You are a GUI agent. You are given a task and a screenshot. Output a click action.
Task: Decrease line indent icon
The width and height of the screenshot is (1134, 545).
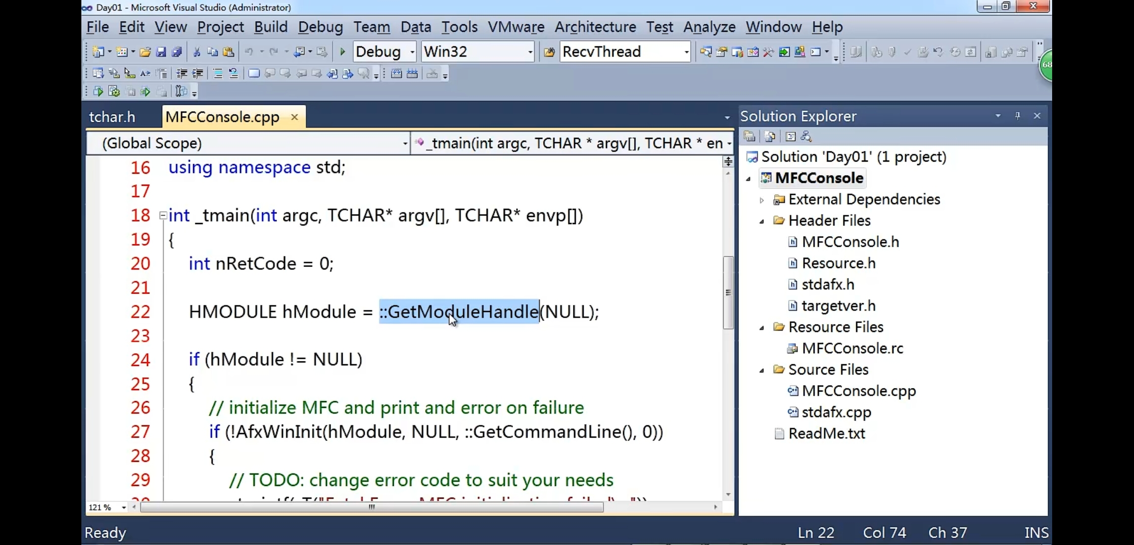182,74
